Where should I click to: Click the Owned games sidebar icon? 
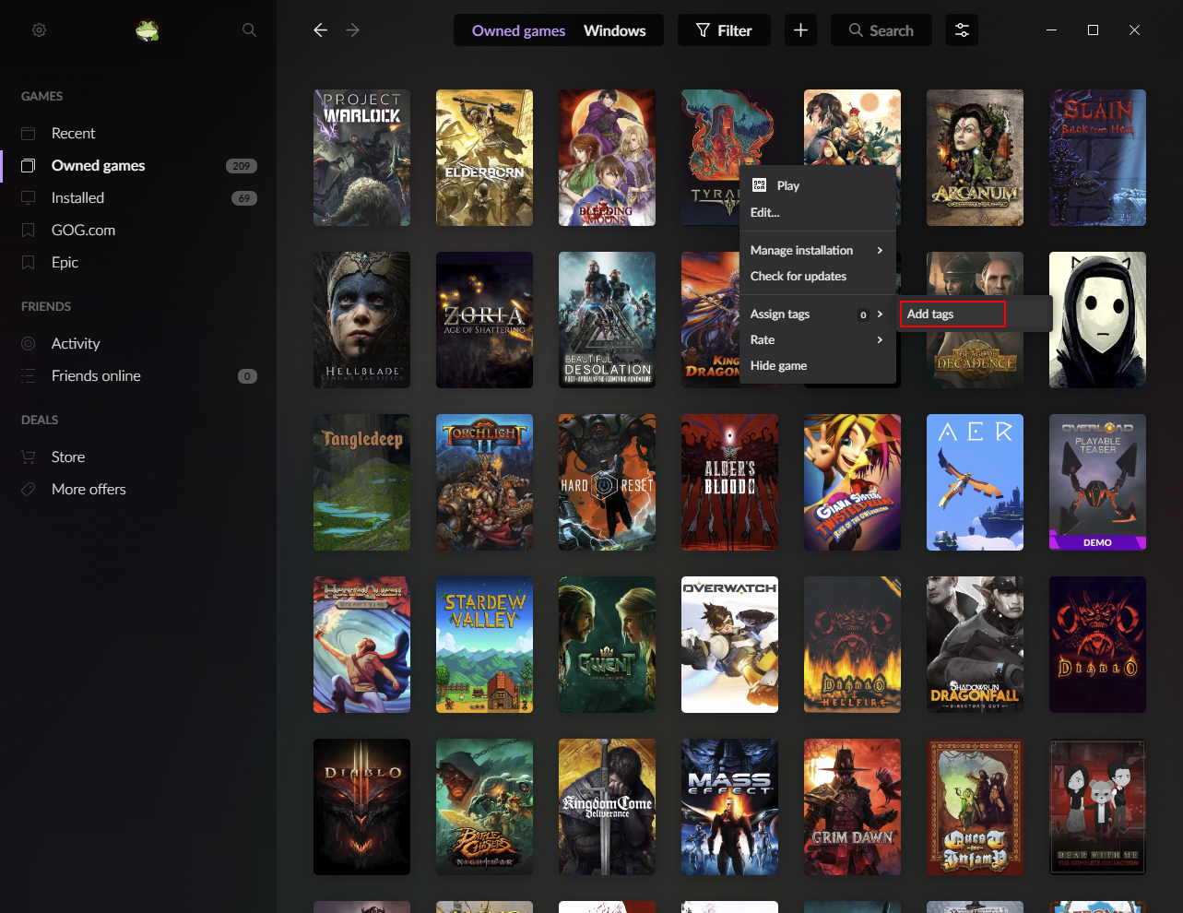29,166
